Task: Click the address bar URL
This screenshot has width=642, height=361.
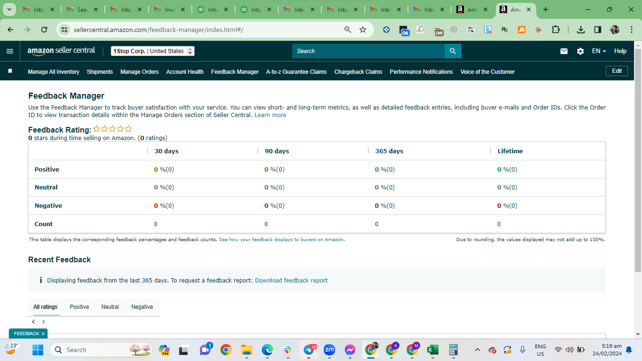Action: tap(158, 30)
